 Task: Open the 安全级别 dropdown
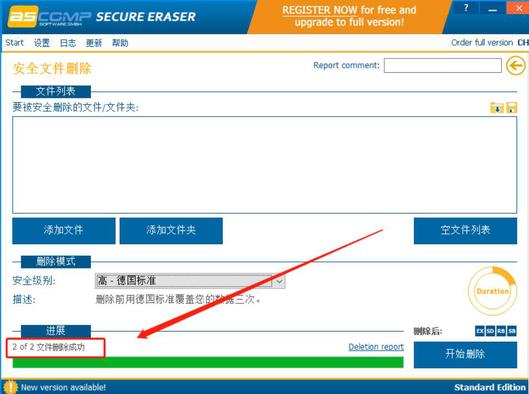click(x=190, y=281)
